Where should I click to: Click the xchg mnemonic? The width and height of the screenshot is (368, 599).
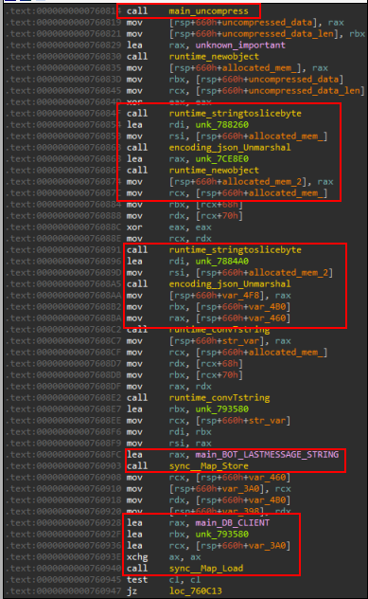(137, 557)
